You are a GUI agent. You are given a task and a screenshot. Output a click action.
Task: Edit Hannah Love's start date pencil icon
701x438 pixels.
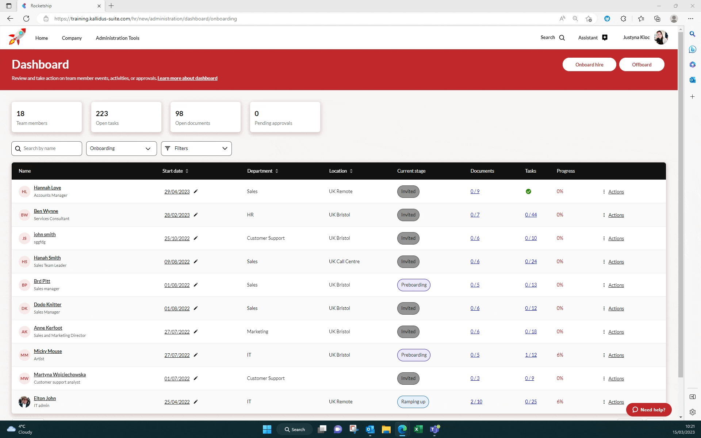tap(196, 191)
